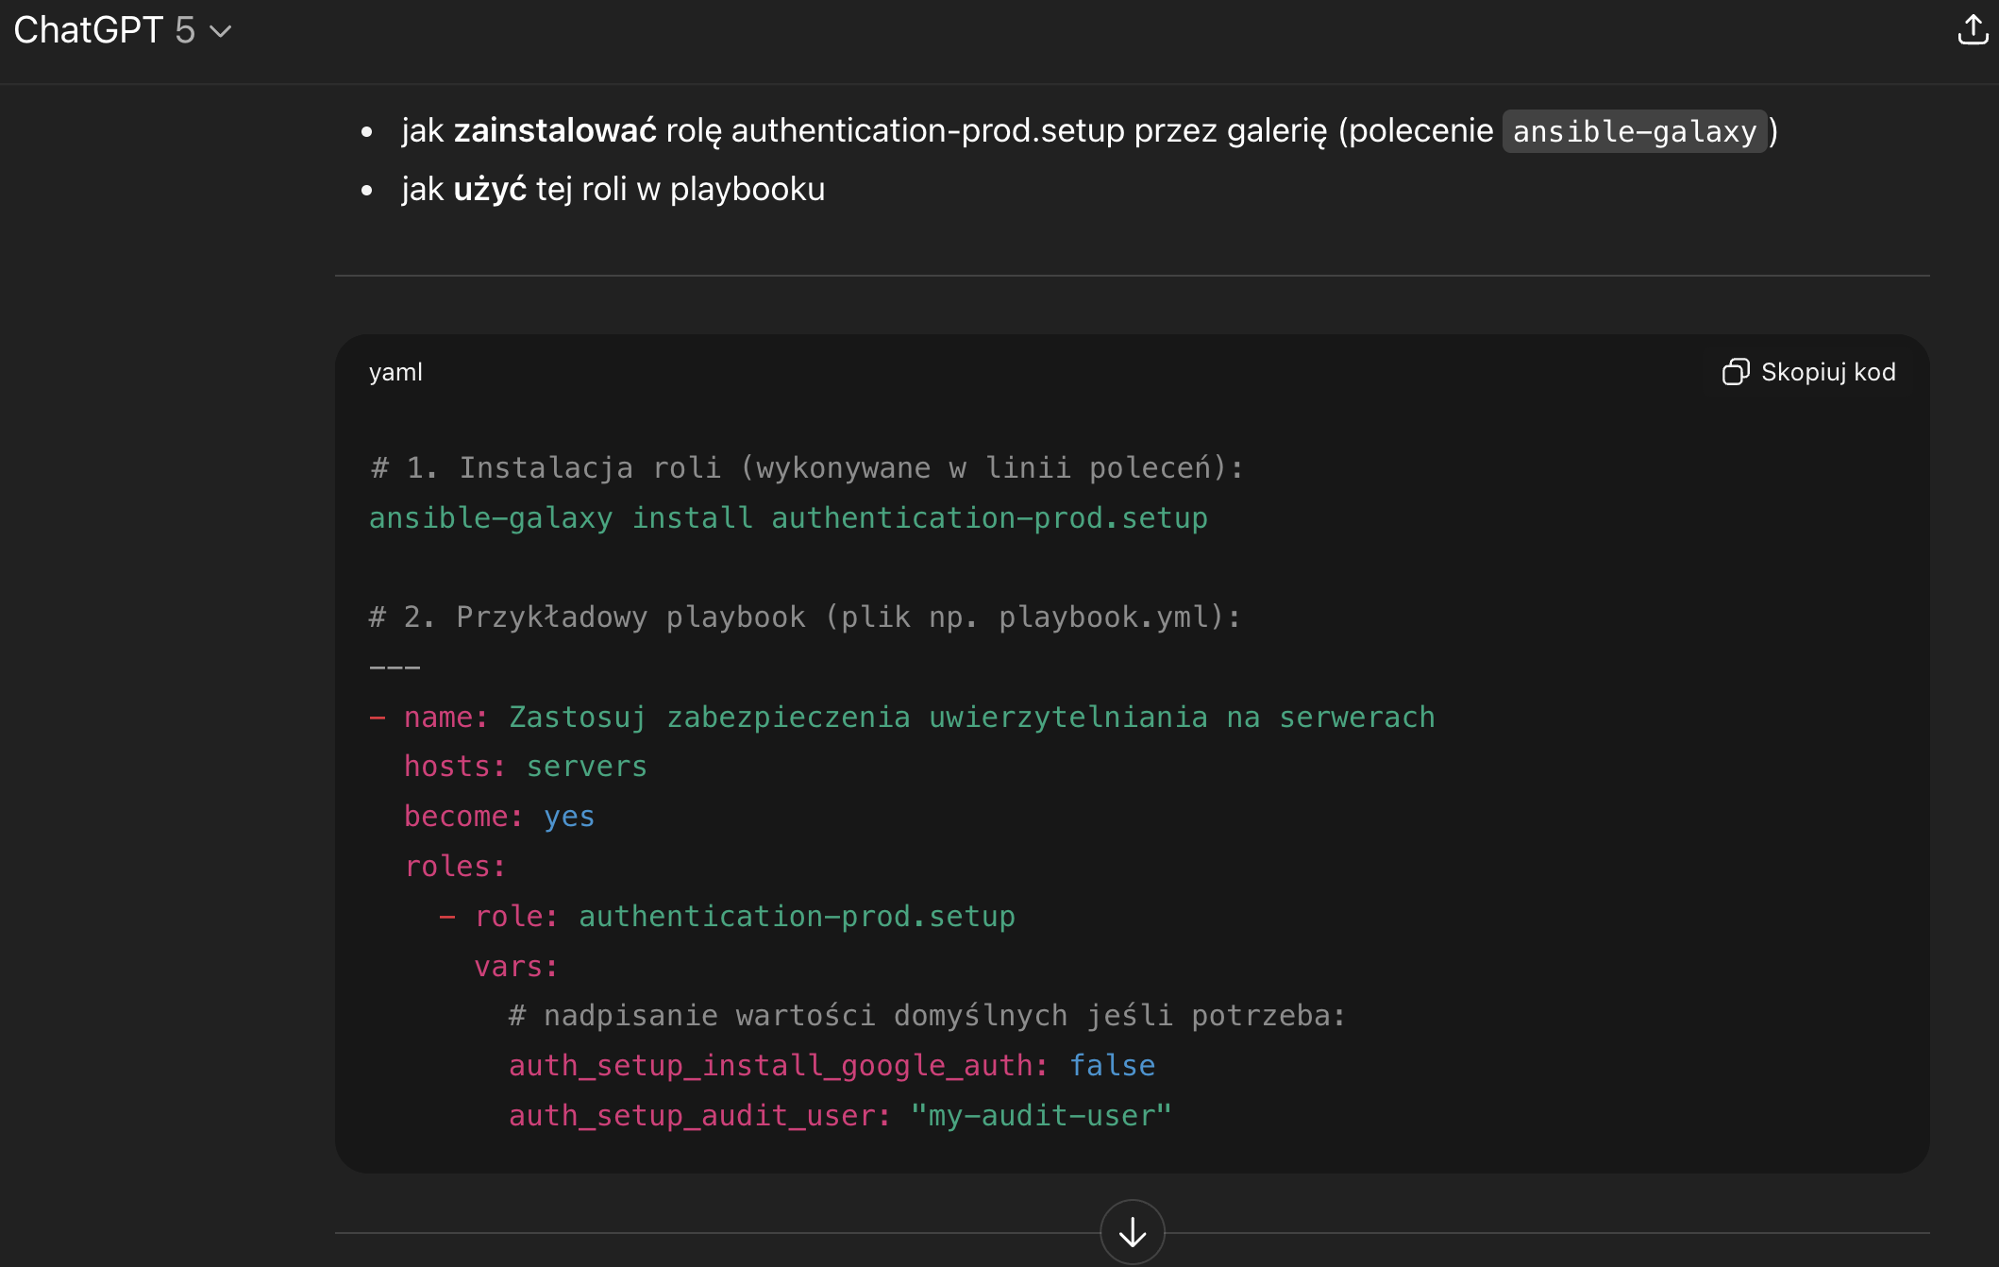Click the auth_setup_install_google_auth false value

(x=1112, y=1065)
